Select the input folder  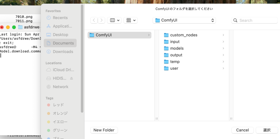coord(194,42)
